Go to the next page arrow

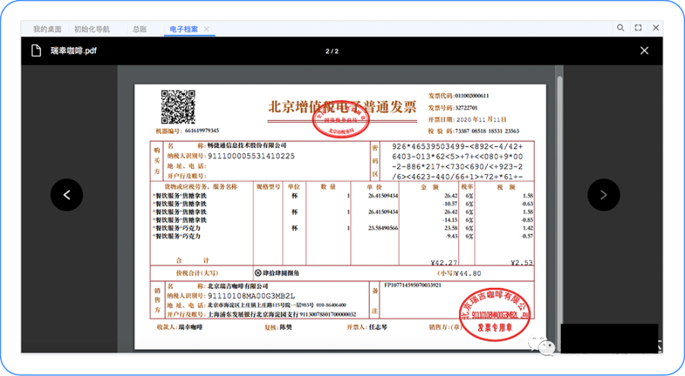click(604, 195)
